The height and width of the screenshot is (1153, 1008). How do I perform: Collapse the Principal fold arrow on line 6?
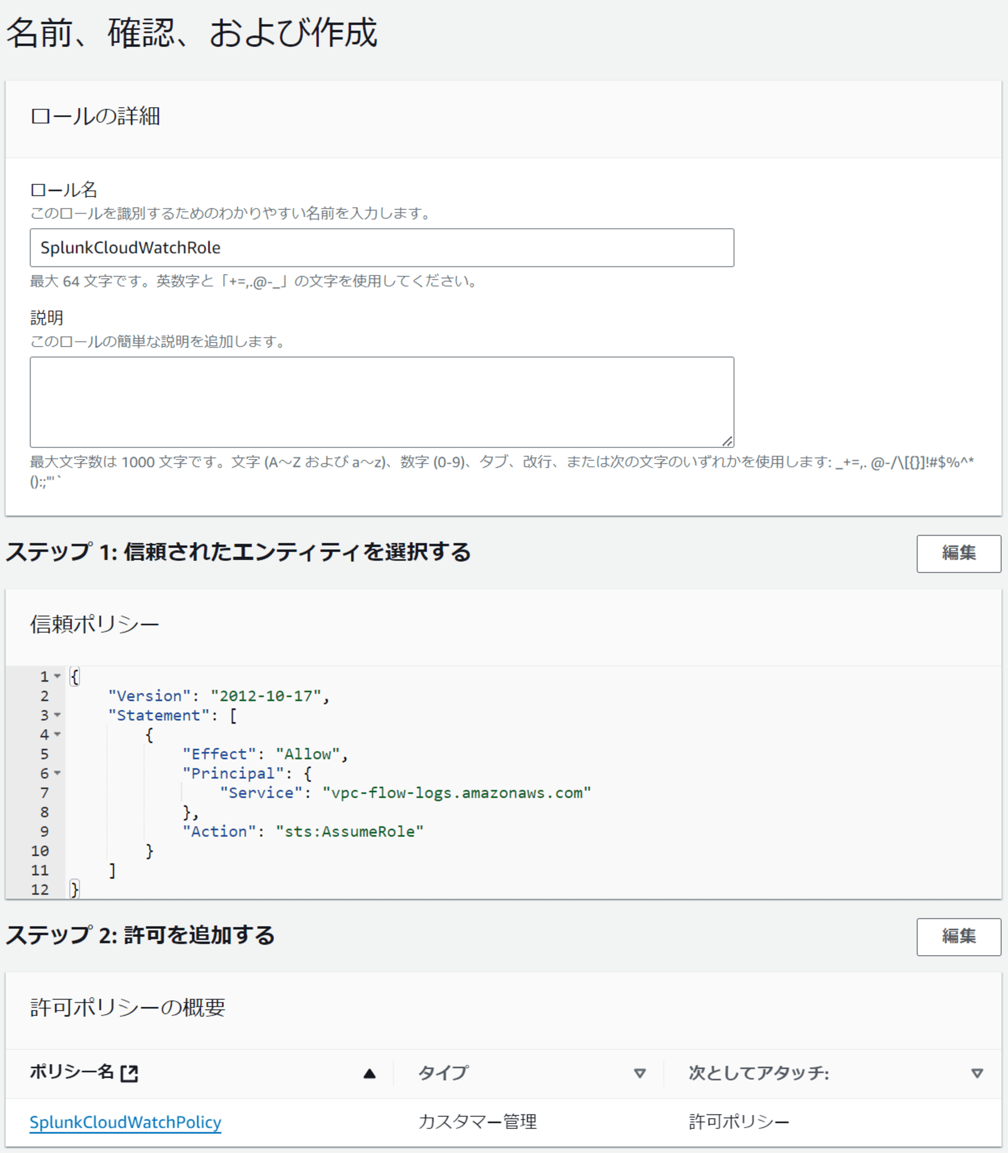(x=57, y=773)
